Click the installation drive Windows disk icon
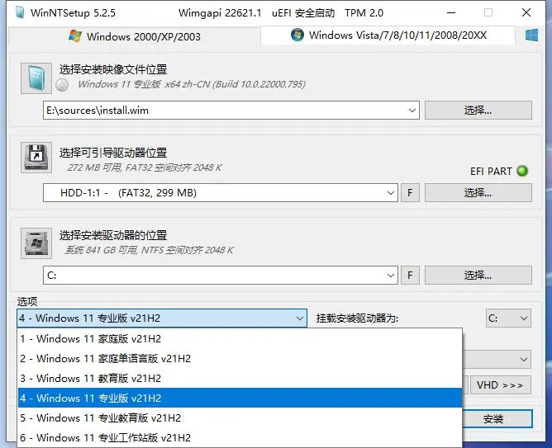Image resolution: width=552 pixels, height=448 pixels. pos(36,243)
